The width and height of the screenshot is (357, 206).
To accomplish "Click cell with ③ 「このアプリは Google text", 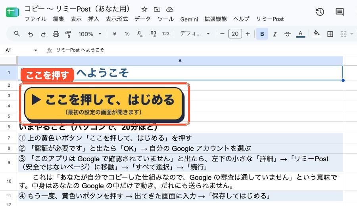I will [180, 163].
